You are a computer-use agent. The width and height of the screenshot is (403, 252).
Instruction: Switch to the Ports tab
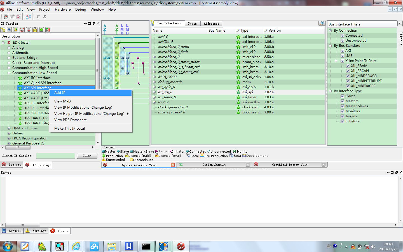tap(192, 24)
